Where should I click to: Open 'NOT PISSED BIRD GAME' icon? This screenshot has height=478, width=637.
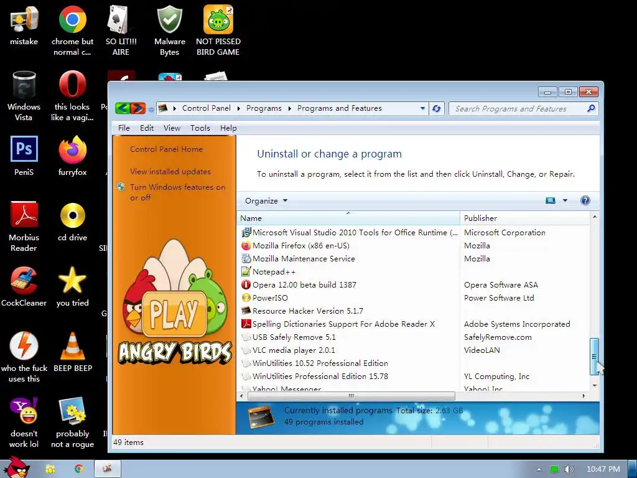pyautogui.click(x=218, y=30)
